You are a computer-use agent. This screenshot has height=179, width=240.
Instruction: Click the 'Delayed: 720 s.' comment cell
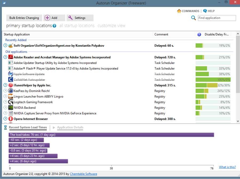[x=165, y=57]
